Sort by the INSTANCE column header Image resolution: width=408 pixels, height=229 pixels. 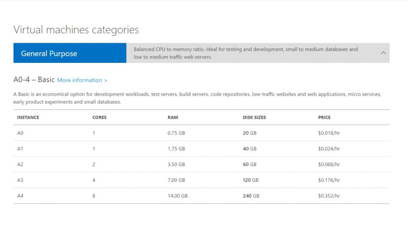(x=28, y=117)
